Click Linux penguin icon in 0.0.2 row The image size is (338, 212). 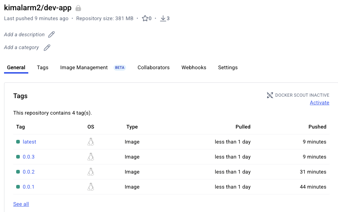click(91, 172)
